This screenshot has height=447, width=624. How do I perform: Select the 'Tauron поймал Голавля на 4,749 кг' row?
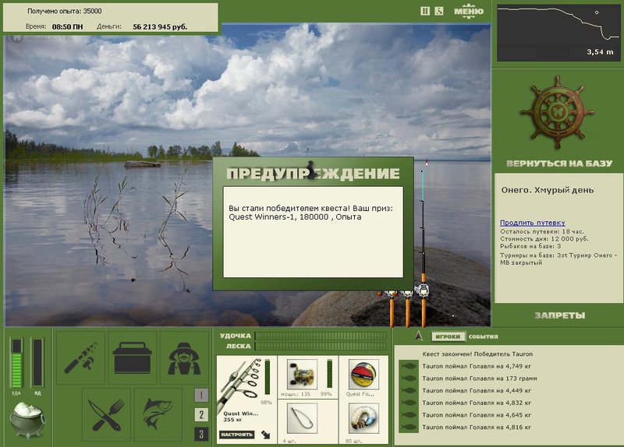click(x=477, y=366)
